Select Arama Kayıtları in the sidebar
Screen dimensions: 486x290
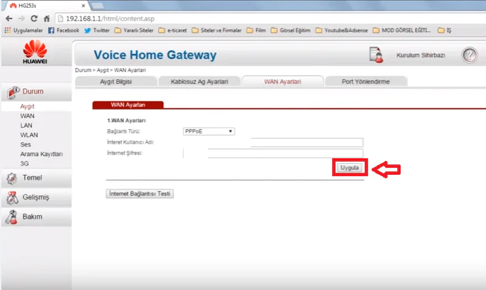42,154
